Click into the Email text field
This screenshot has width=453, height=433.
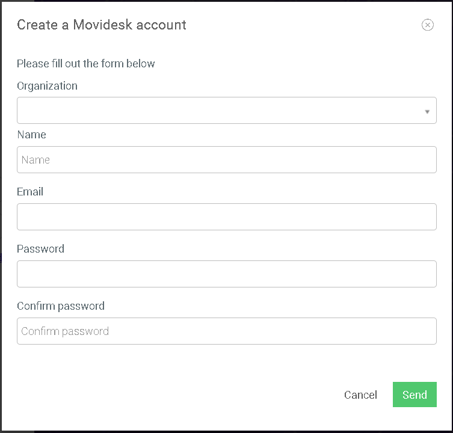point(226,216)
